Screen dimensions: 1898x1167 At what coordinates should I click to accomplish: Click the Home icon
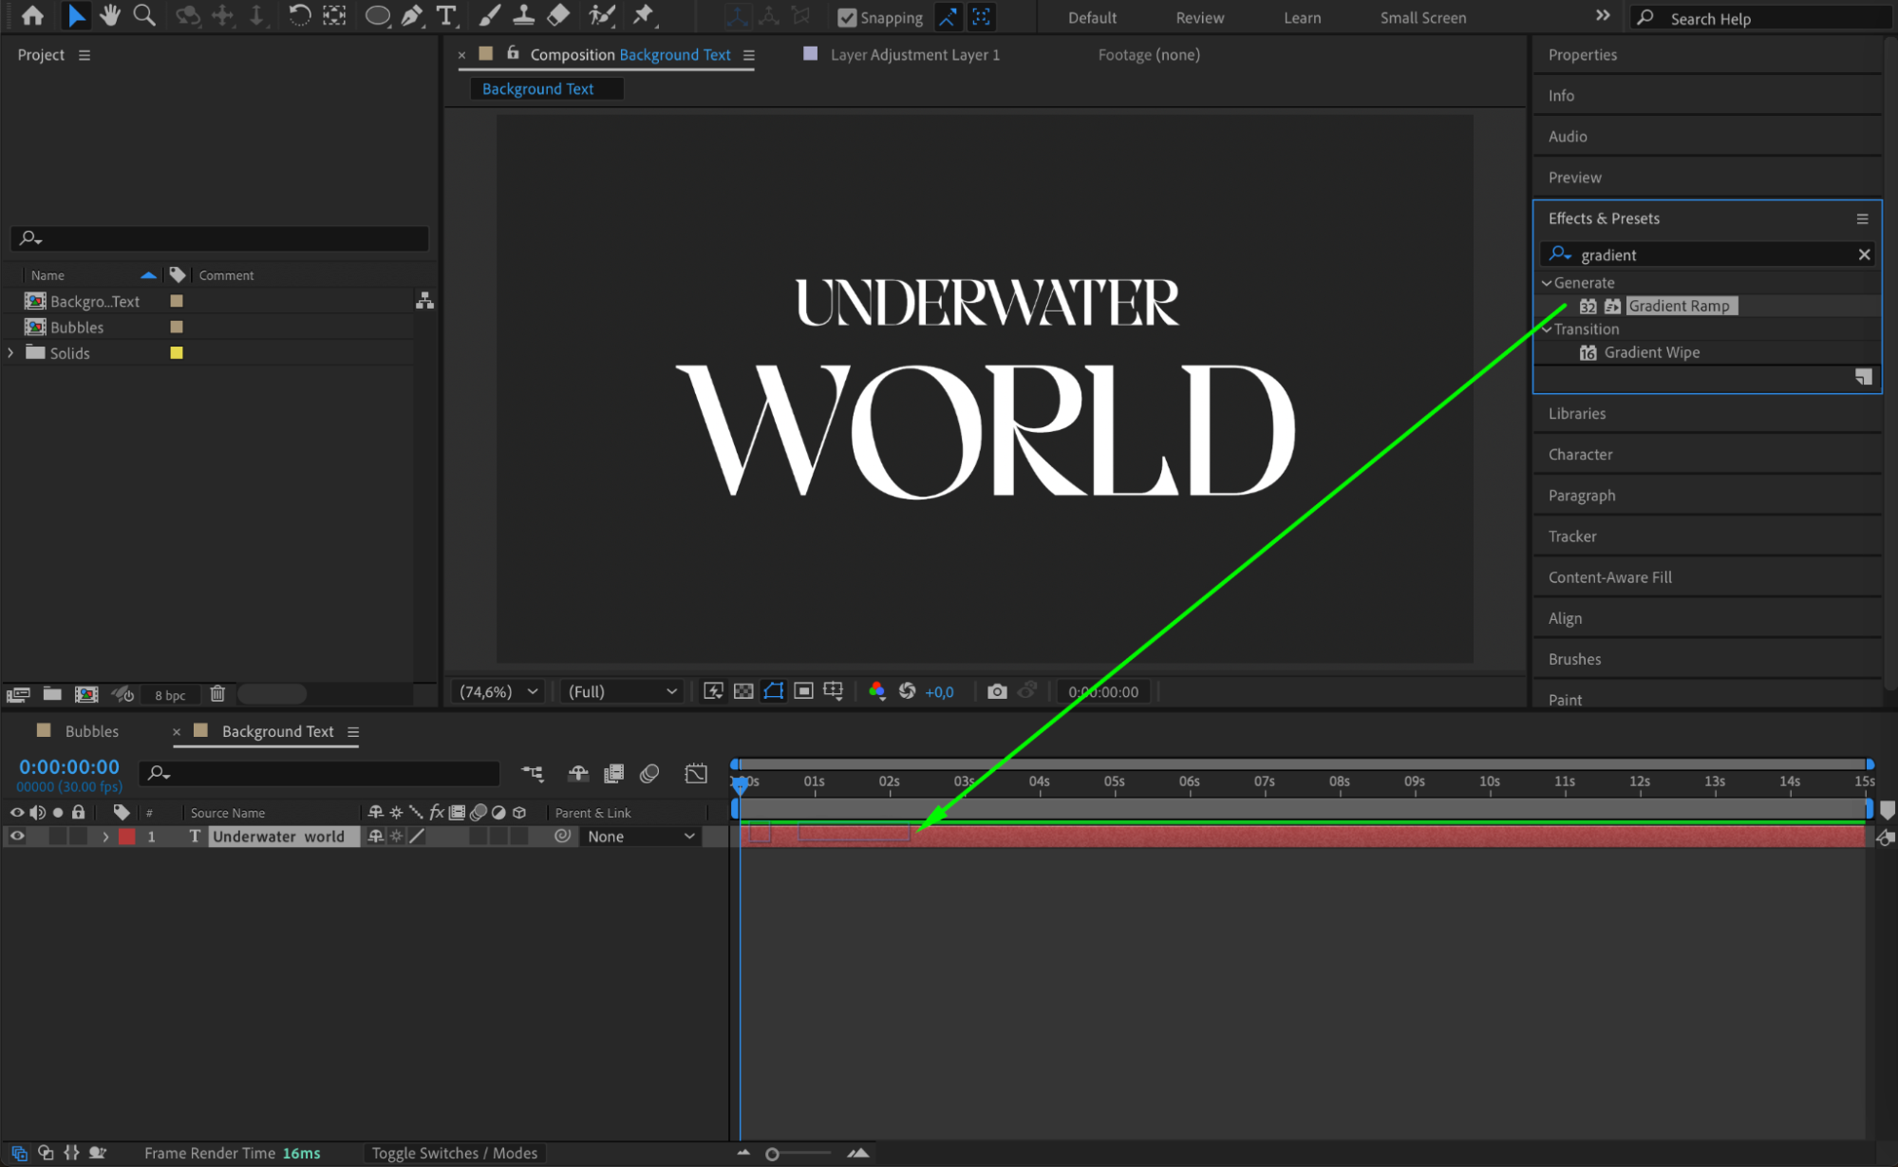(x=32, y=15)
